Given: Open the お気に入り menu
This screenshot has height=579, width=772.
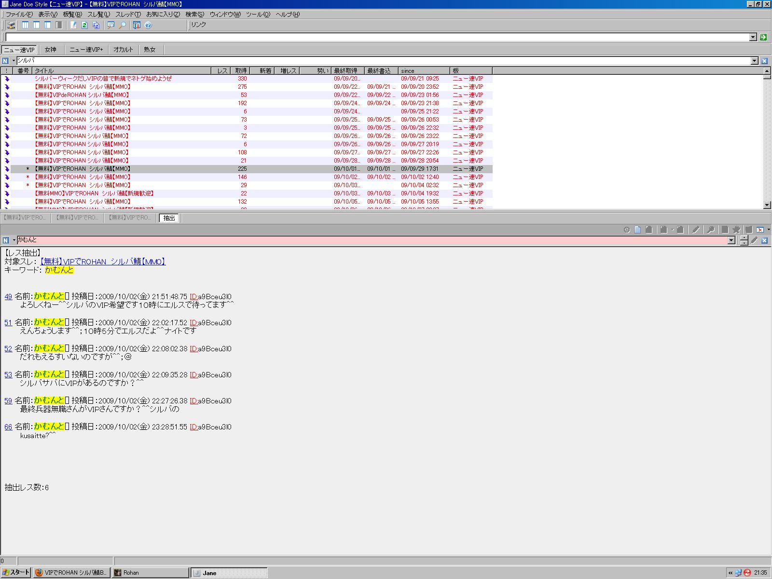Looking at the screenshot, I should [x=163, y=14].
